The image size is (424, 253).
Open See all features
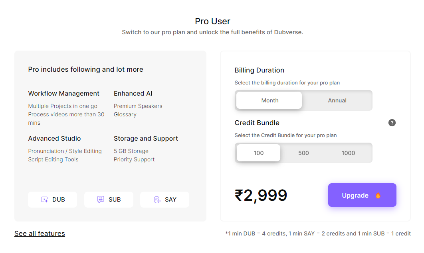tap(40, 233)
